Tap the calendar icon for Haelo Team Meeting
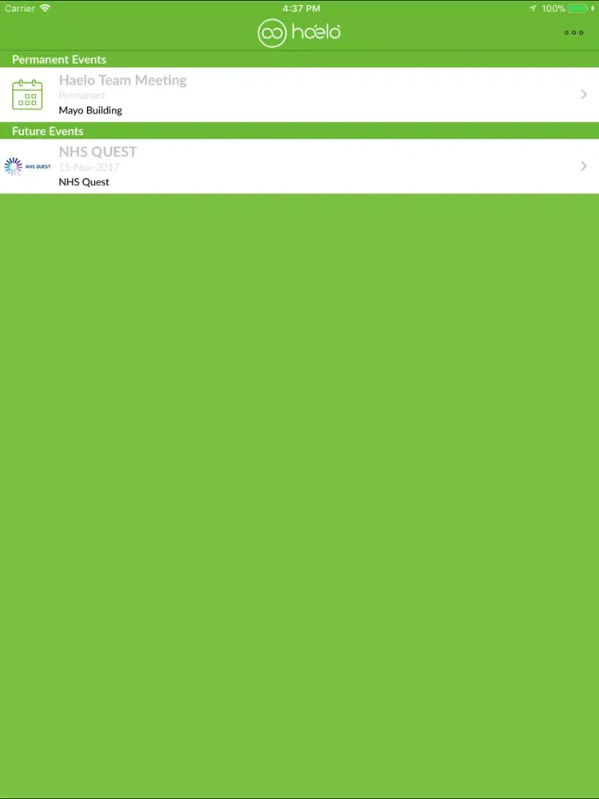 click(27, 94)
